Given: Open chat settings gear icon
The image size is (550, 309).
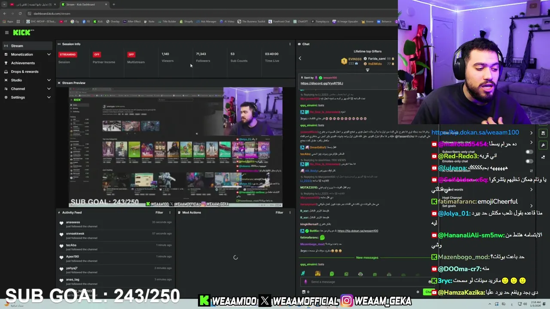Looking at the screenshot, I should [x=418, y=292].
